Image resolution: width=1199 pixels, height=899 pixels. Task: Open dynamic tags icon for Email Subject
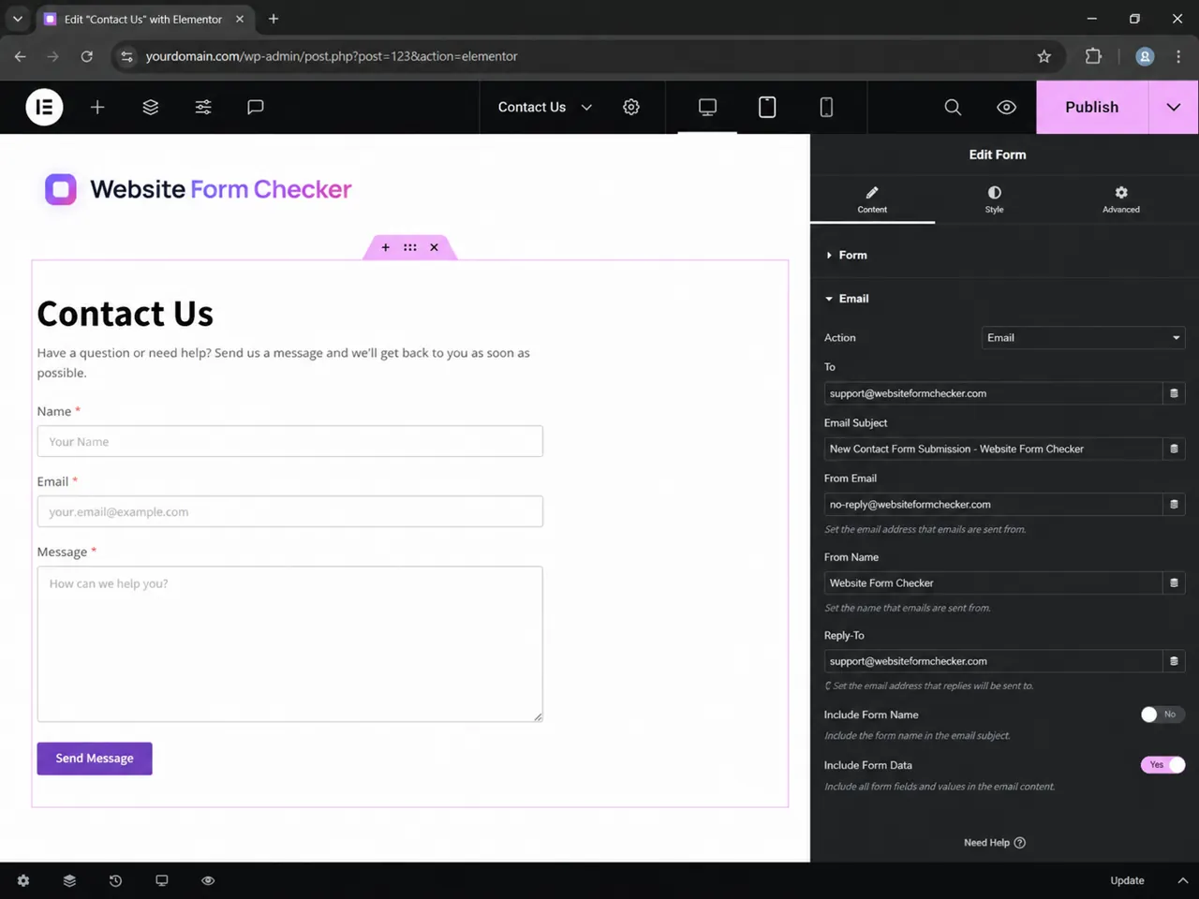[x=1174, y=449]
